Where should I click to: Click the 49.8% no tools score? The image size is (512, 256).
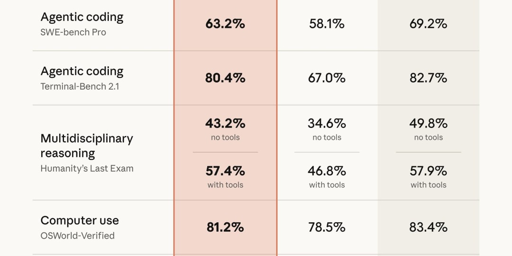pyautogui.click(x=429, y=123)
